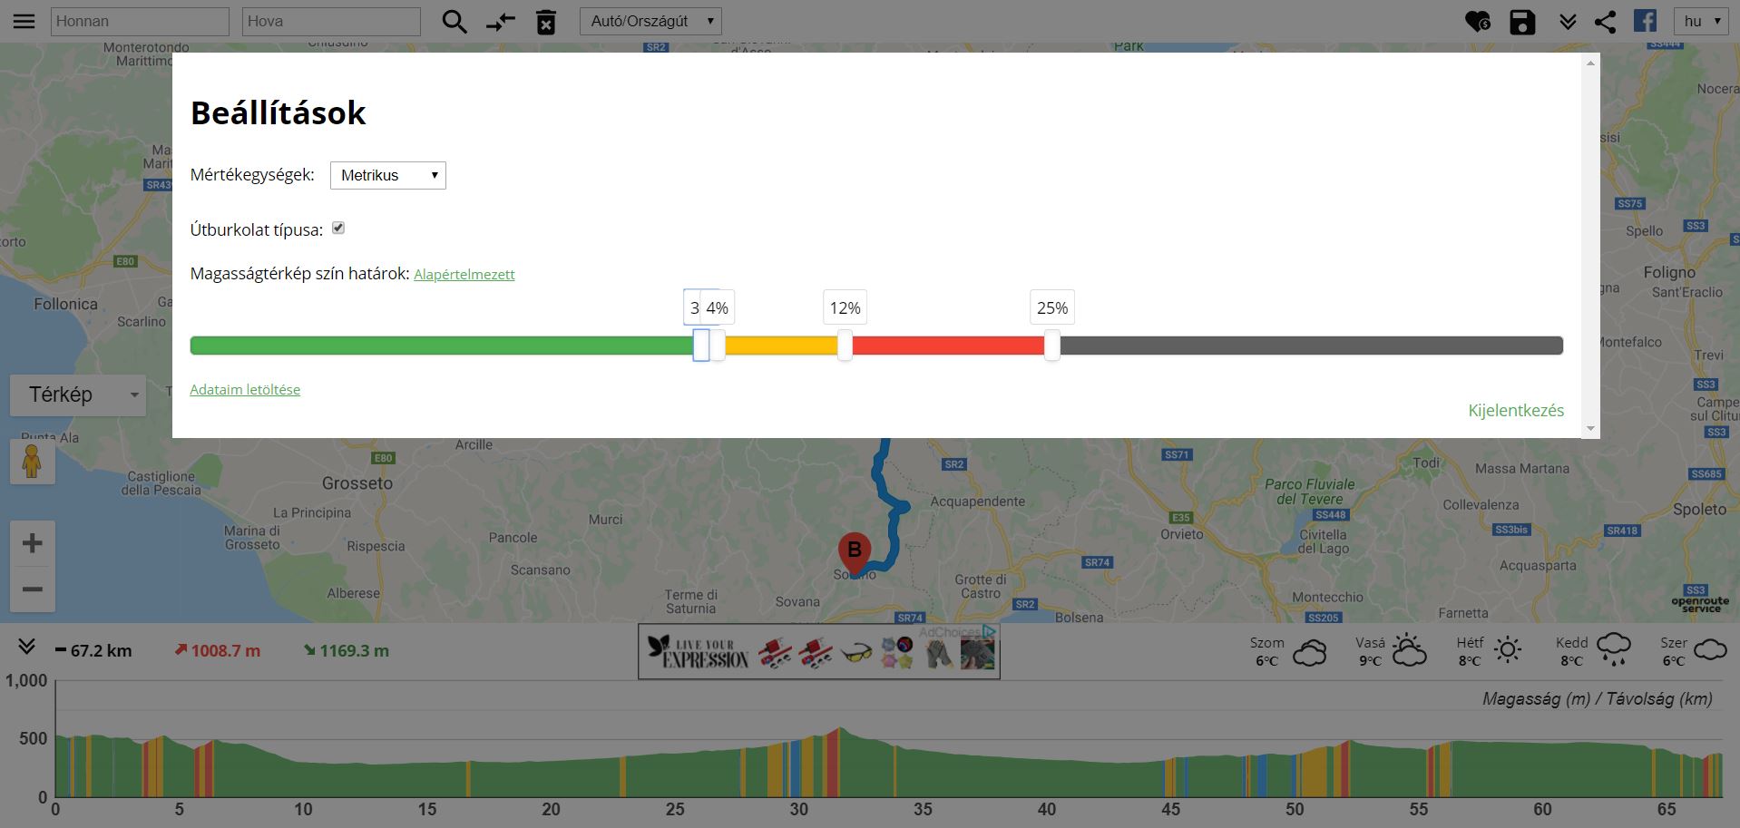Open Mértékegységek Metrikus dropdown

(x=387, y=175)
